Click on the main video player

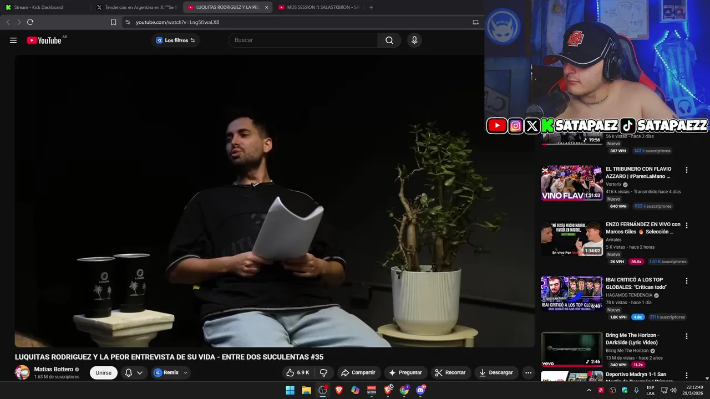(x=275, y=201)
